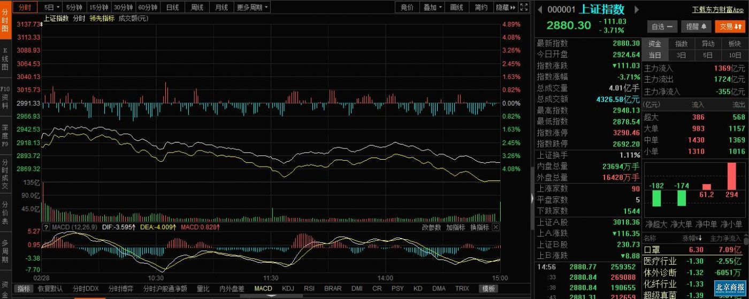Click the 模板 template button
The image size is (749, 299).
[x=488, y=288]
